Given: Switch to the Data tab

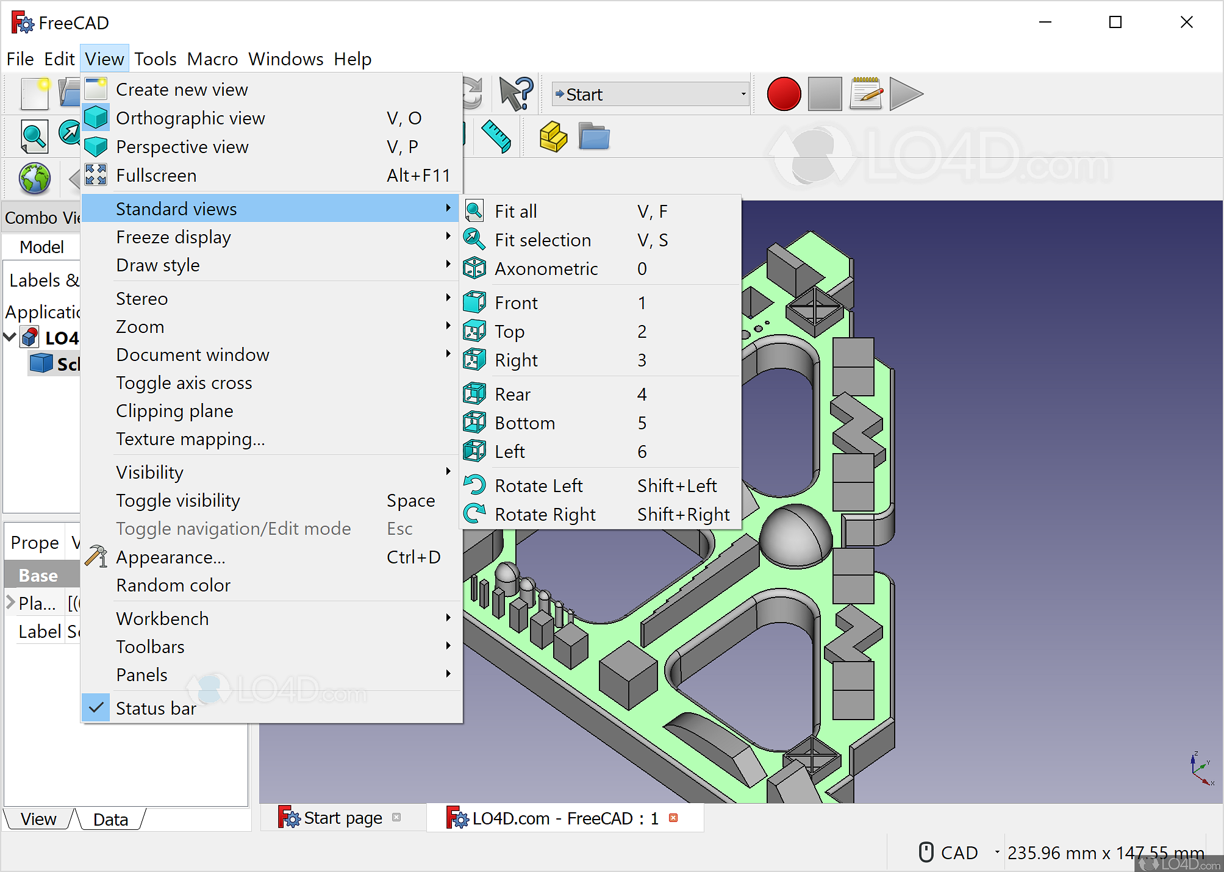Looking at the screenshot, I should coord(110,819).
